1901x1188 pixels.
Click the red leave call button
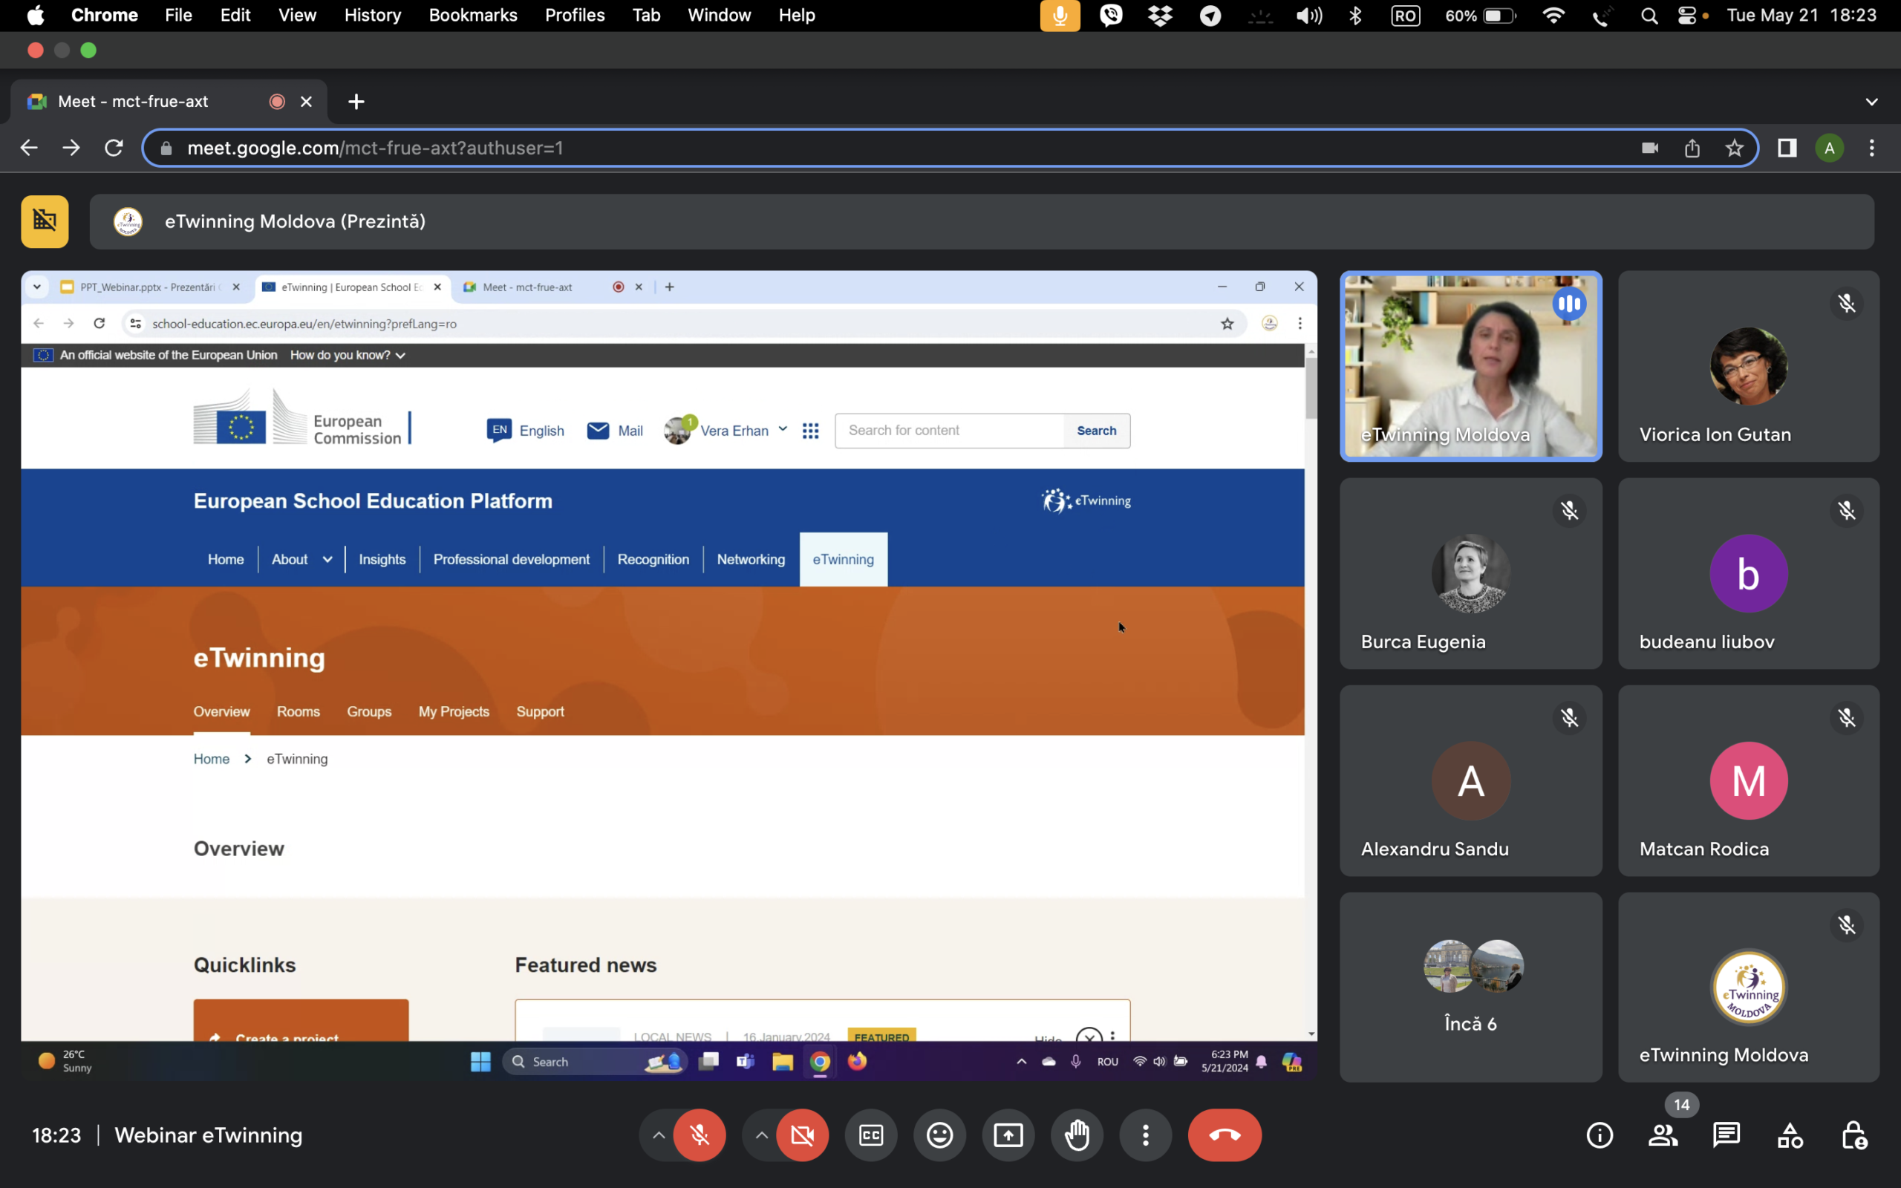[1224, 1135]
